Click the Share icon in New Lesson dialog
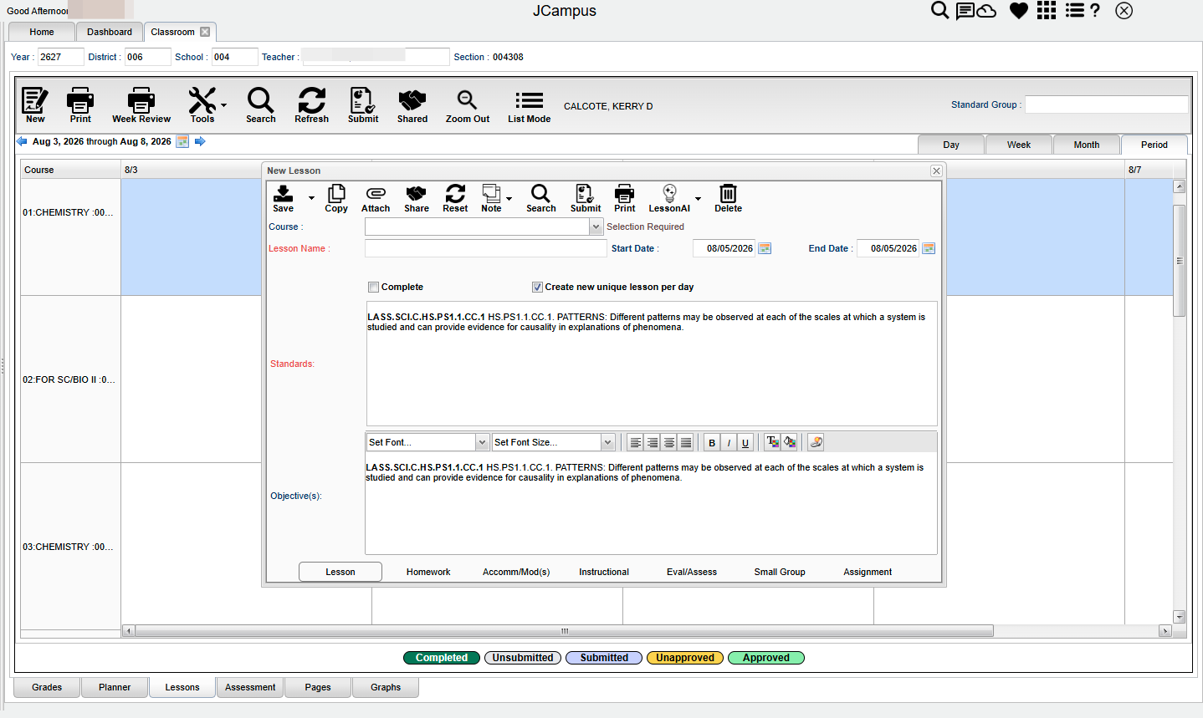This screenshot has width=1203, height=718. pos(416,199)
